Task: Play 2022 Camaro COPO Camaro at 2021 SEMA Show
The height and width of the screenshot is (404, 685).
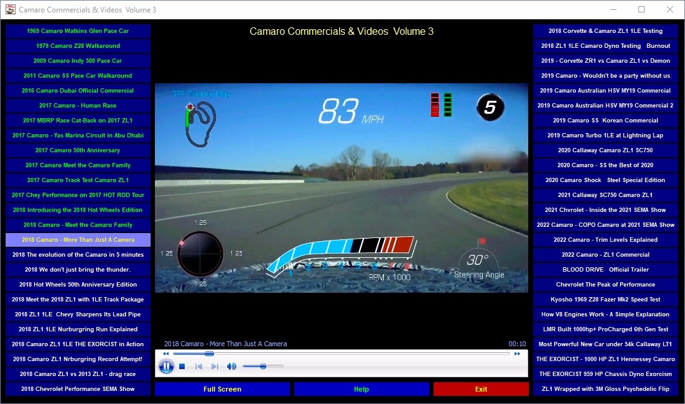Action: [x=605, y=225]
